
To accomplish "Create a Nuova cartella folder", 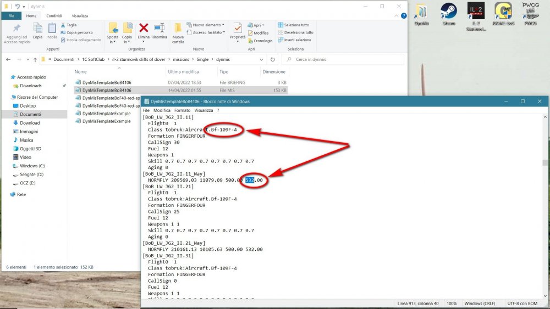I will [x=178, y=33].
